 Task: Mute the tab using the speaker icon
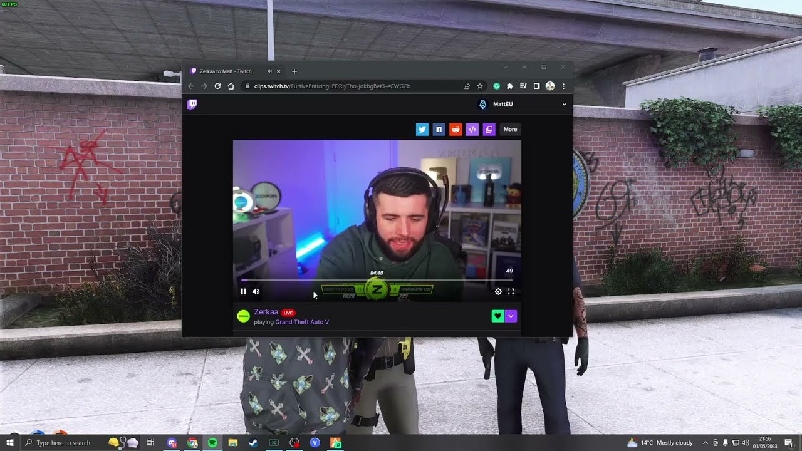click(x=269, y=71)
